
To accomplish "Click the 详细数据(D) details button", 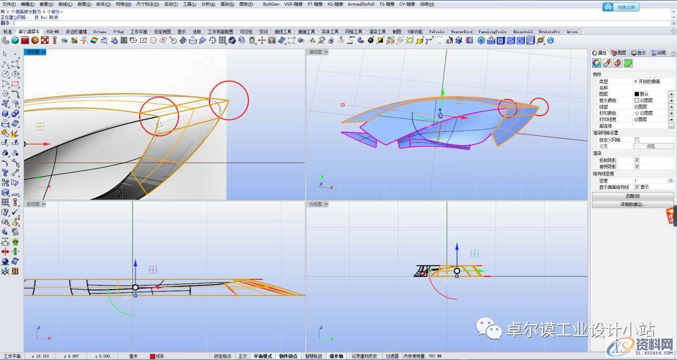I will coord(633,204).
